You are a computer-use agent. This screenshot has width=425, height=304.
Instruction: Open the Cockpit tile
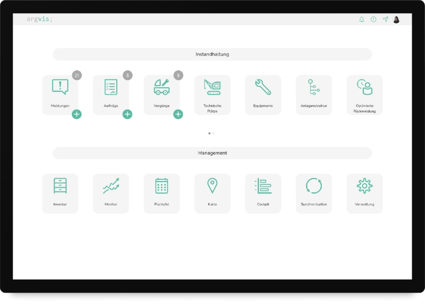click(x=263, y=193)
